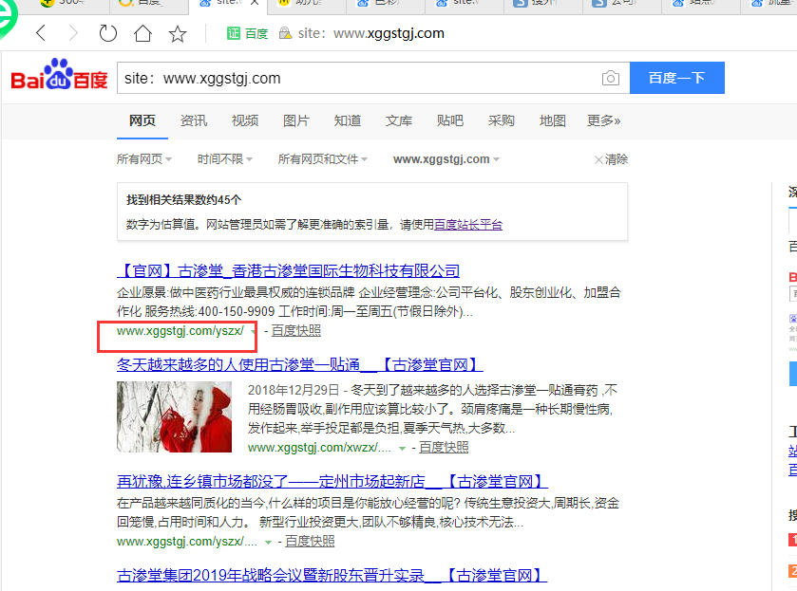Bookmark this page with the star icon
Image resolution: width=797 pixels, height=591 pixels.
click(x=178, y=34)
